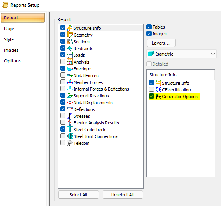This screenshot has width=221, height=206.
Task: Click the Loads icon
Action: 70,55
